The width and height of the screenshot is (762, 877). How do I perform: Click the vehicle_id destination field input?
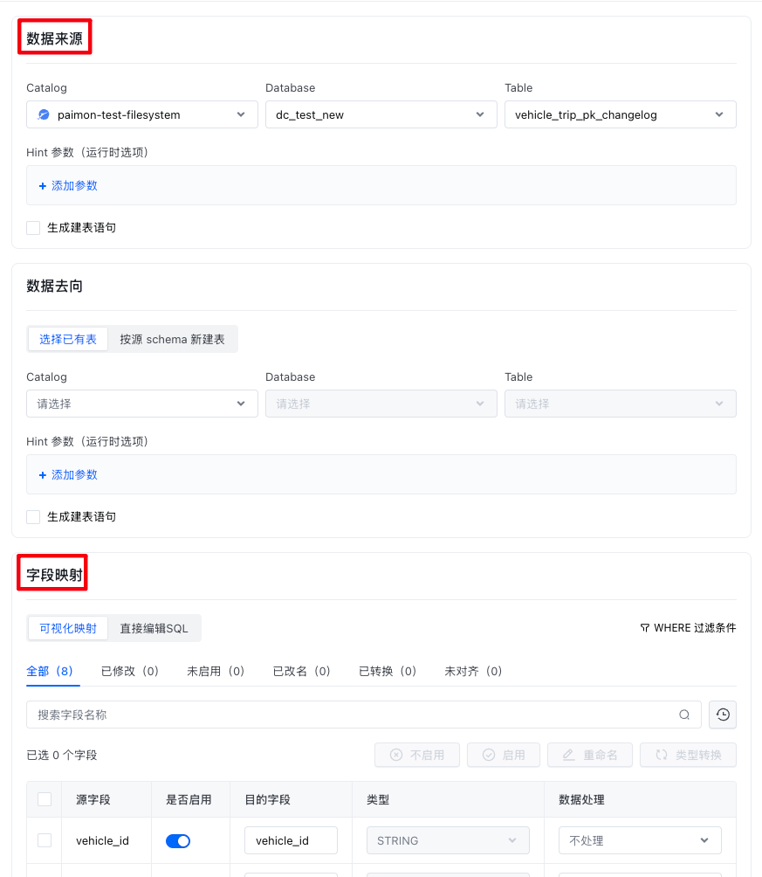pos(291,840)
